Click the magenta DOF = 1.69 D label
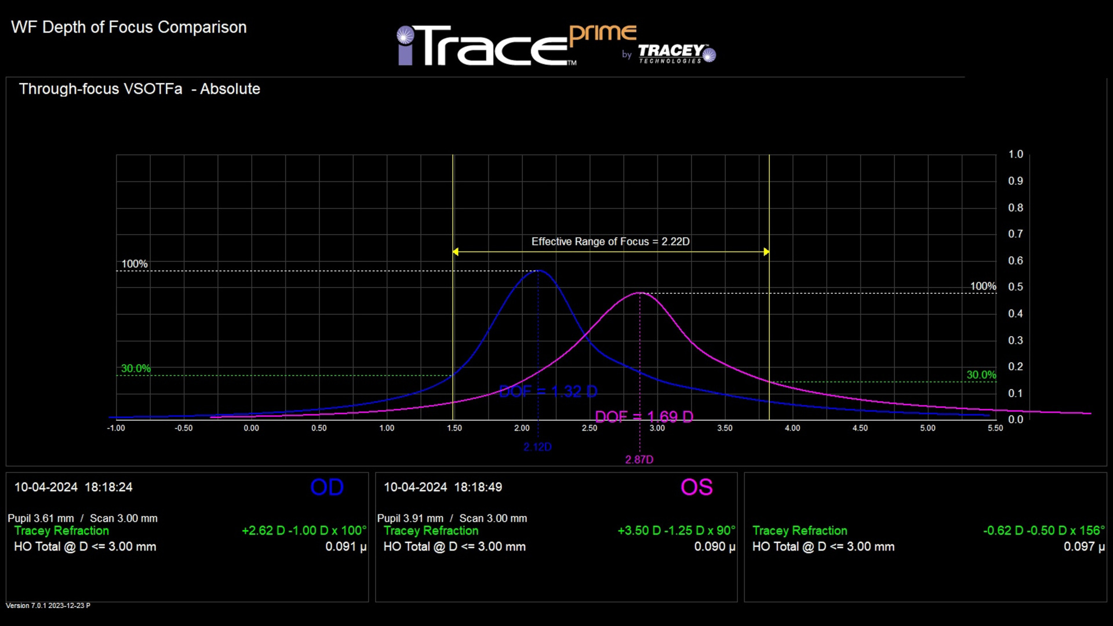The image size is (1113, 626). tap(645, 416)
